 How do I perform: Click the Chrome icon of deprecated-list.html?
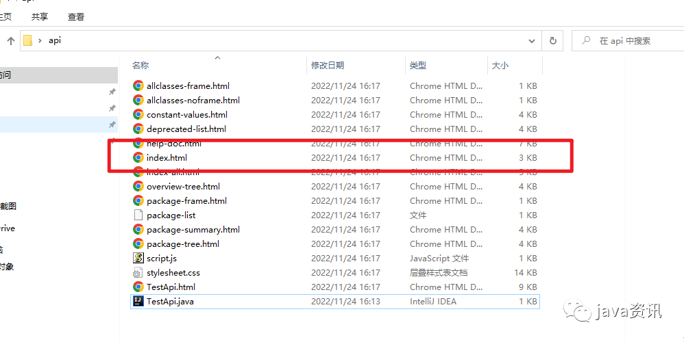pos(138,129)
